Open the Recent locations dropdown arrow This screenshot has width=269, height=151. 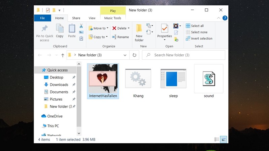56,55
